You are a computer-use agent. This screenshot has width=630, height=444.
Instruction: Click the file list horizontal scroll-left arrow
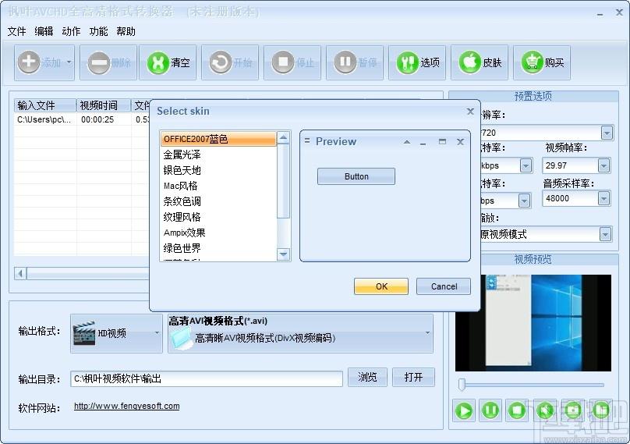click(x=20, y=274)
